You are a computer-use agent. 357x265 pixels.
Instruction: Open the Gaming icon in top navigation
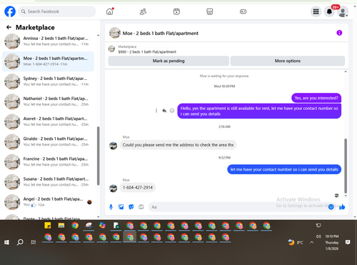(x=243, y=11)
